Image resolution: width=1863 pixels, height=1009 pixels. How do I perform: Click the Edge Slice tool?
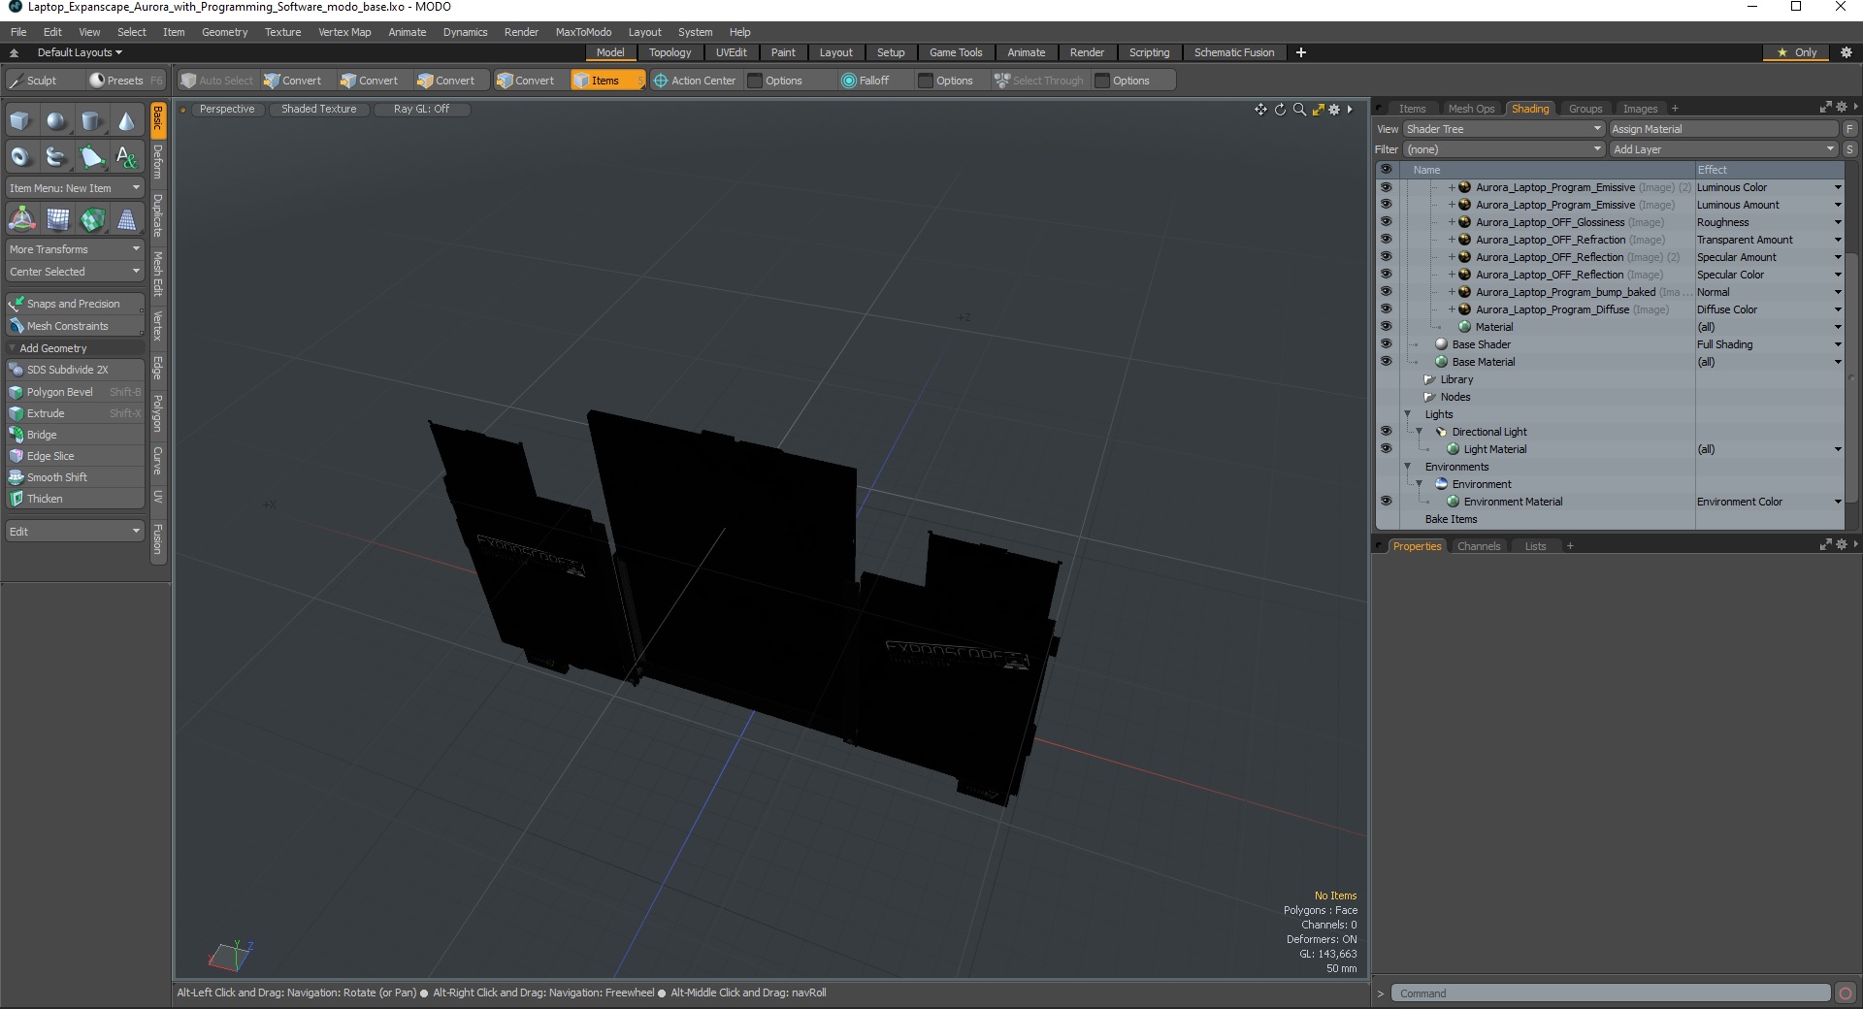pyautogui.click(x=75, y=456)
